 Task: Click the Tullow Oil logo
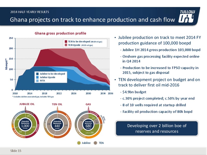(187, 16)
